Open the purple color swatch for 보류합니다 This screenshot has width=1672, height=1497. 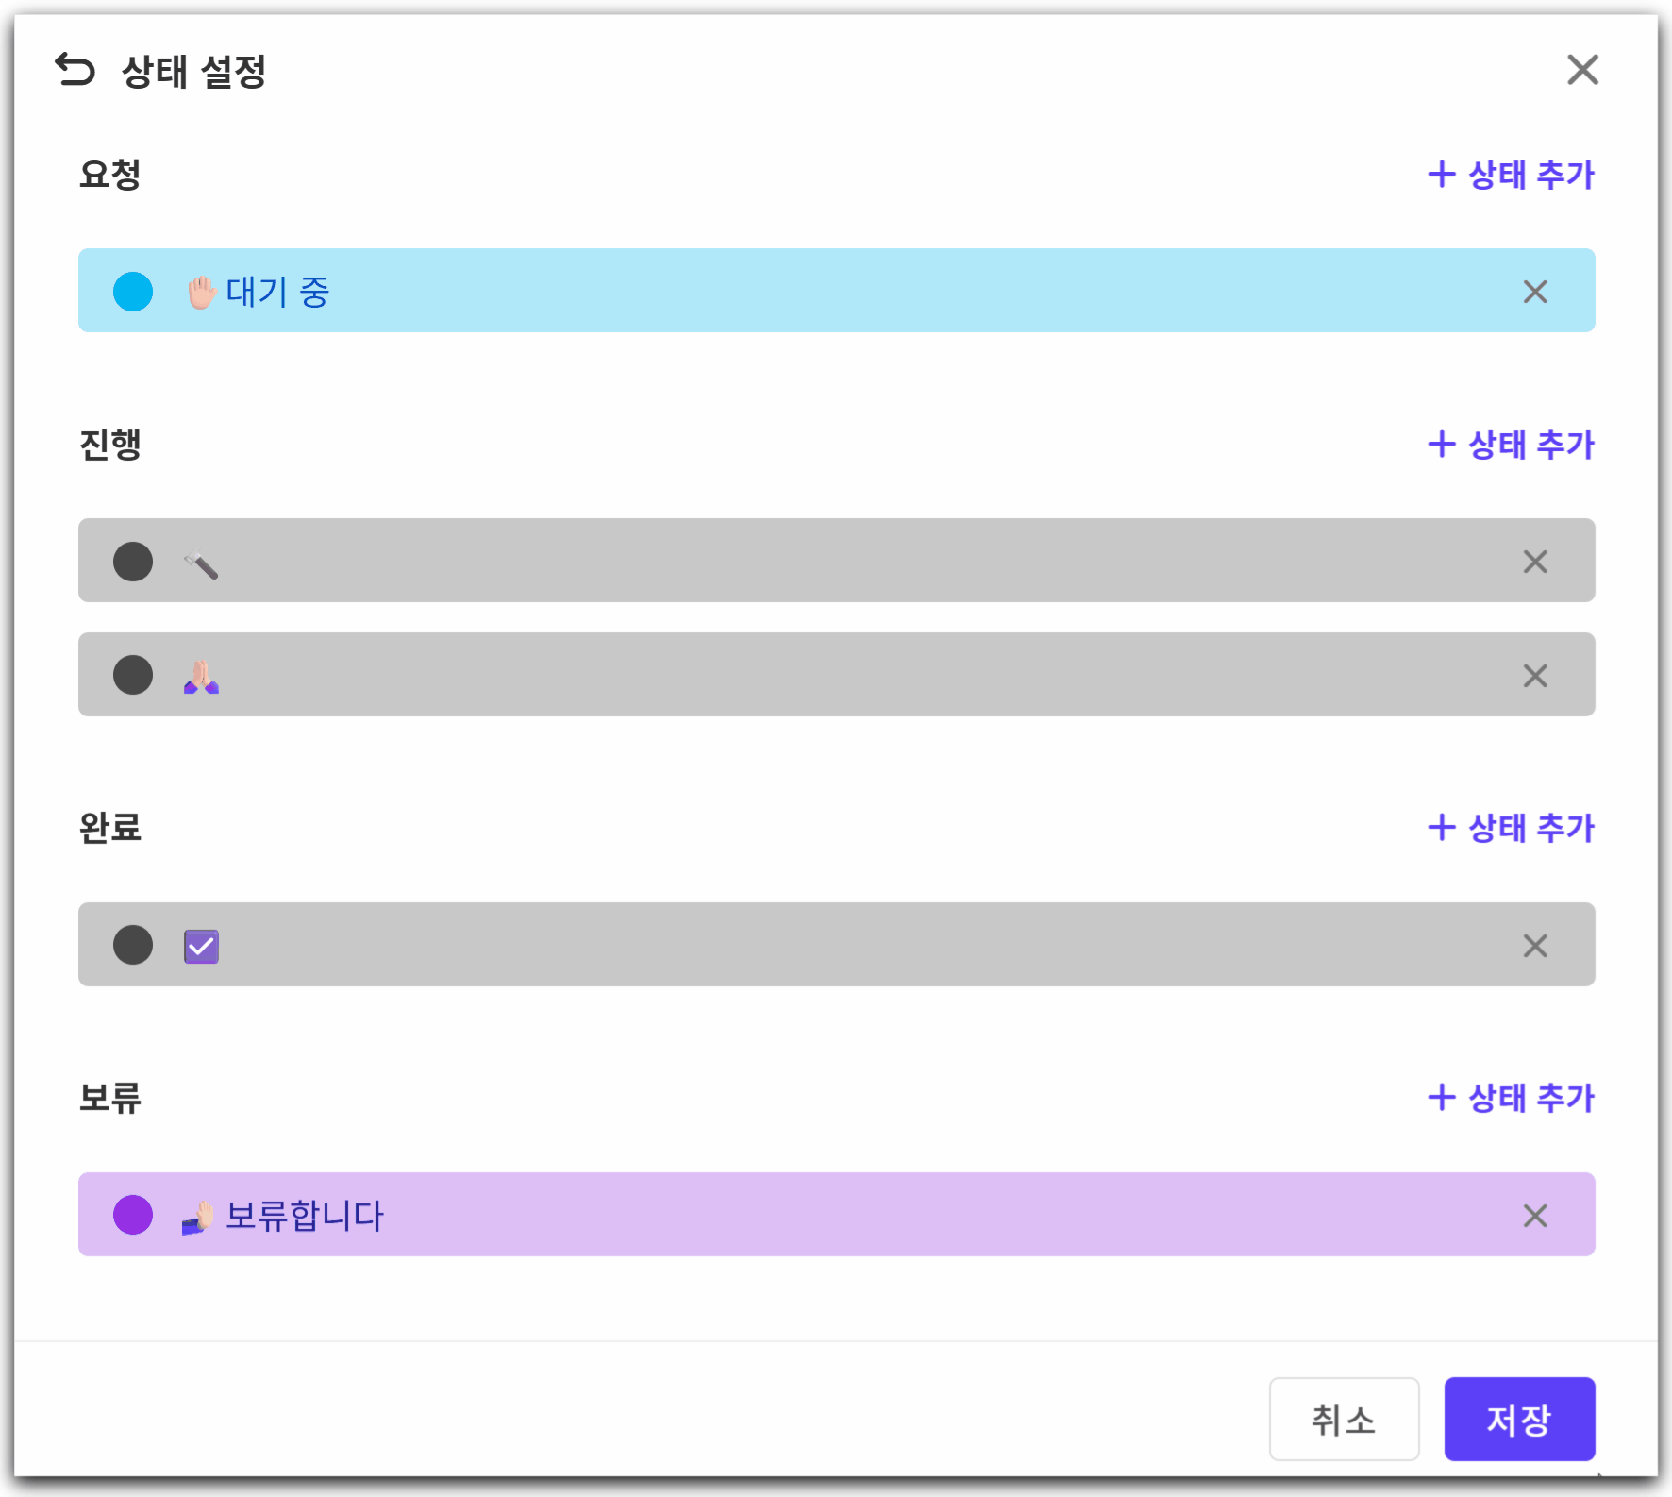133,1215
